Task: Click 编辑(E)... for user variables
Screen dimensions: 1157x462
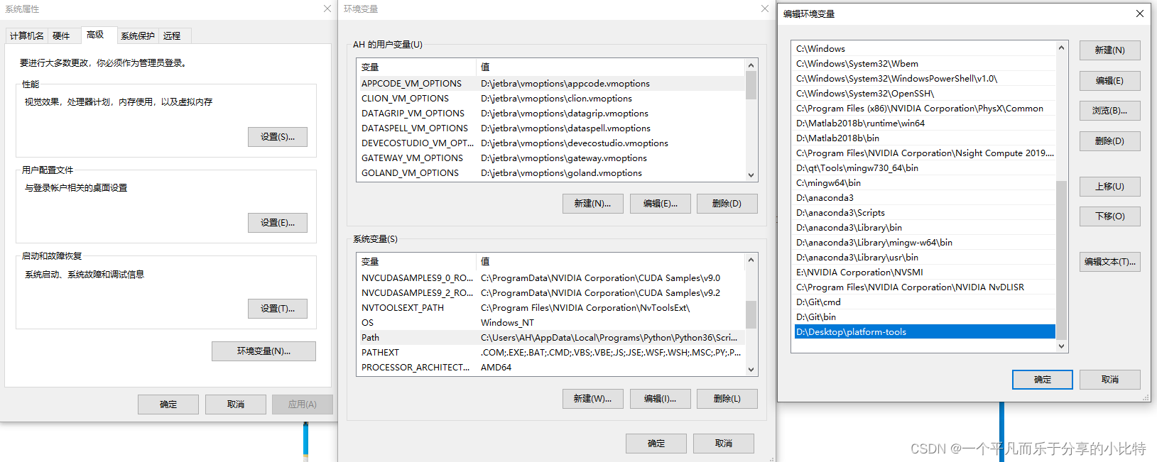Action: point(661,204)
